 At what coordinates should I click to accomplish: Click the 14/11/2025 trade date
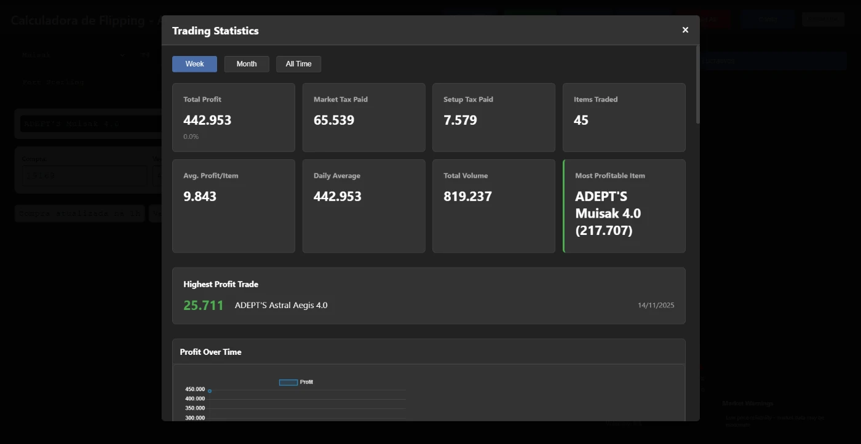pyautogui.click(x=656, y=305)
